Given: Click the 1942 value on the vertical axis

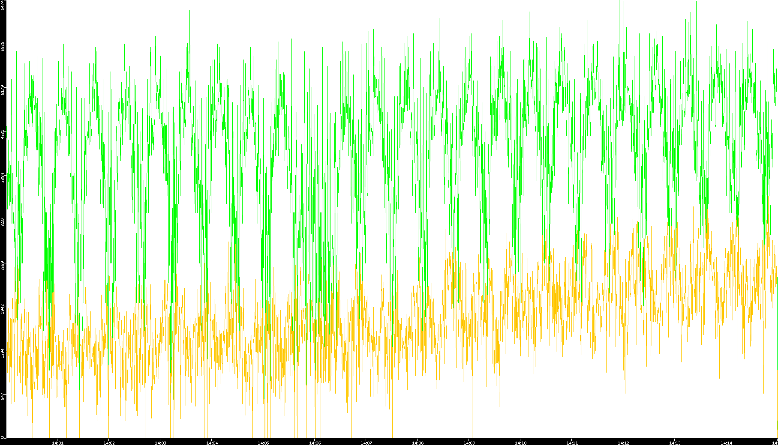Looking at the screenshot, I should 3,310.
